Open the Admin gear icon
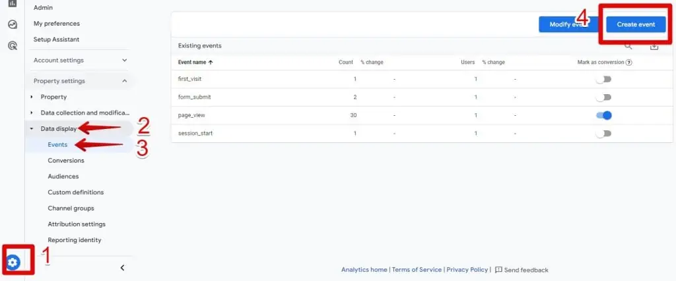 [x=13, y=262]
